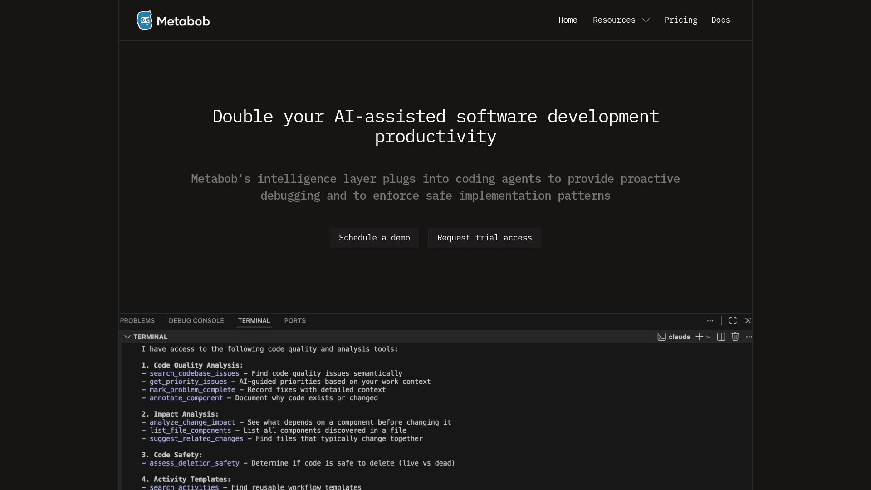The width and height of the screenshot is (871, 490).
Task: Click the Metabob wordmark
Action: point(183,21)
